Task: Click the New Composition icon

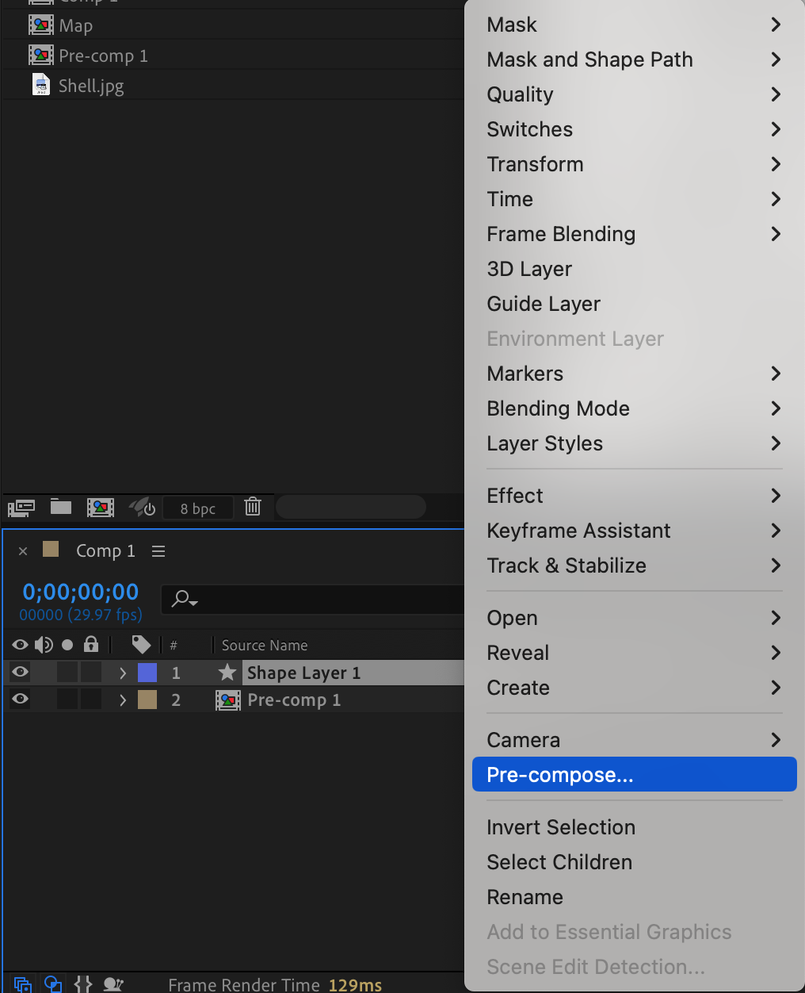Action: click(101, 508)
